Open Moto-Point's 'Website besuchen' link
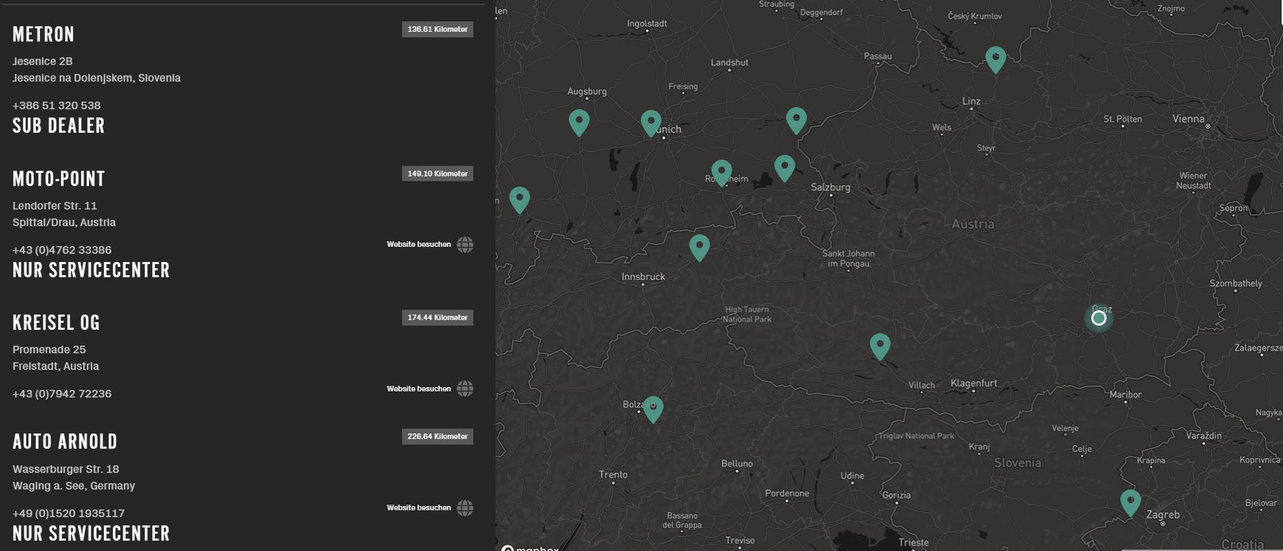Screen dimensions: 1283x551 (419, 245)
